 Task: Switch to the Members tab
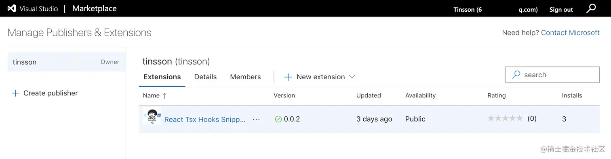point(245,77)
